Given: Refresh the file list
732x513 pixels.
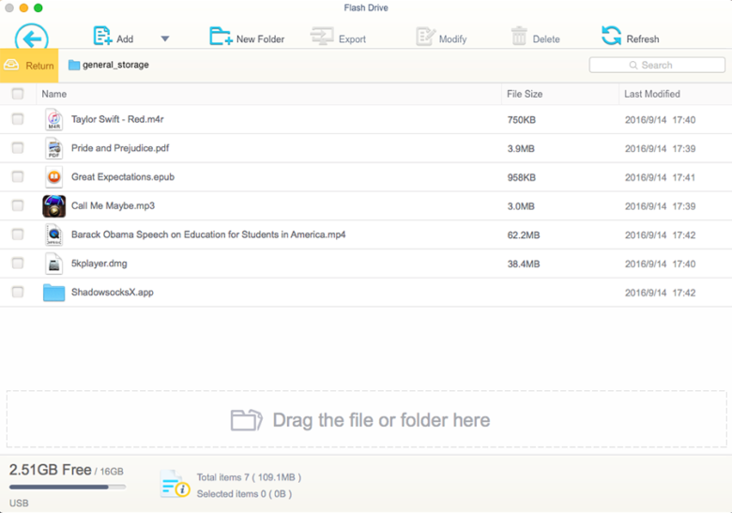Looking at the screenshot, I should (x=612, y=37).
